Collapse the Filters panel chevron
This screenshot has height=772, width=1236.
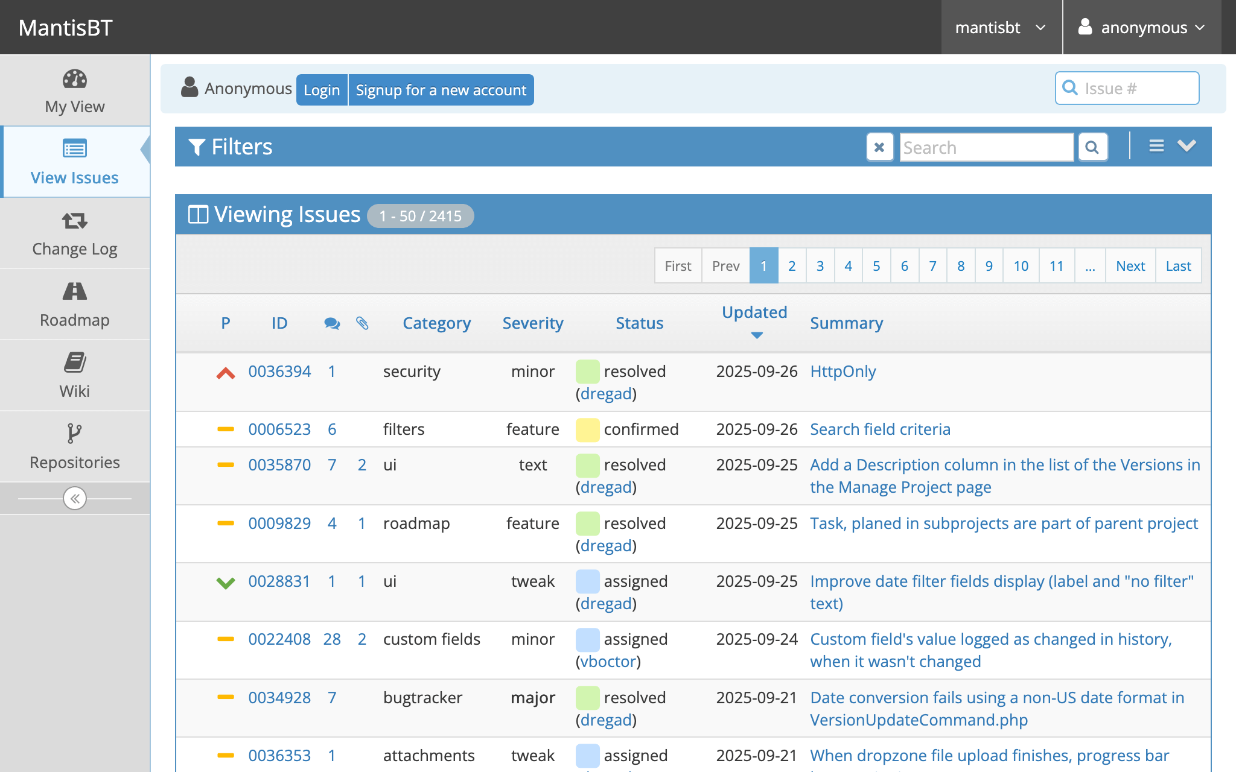1187,146
